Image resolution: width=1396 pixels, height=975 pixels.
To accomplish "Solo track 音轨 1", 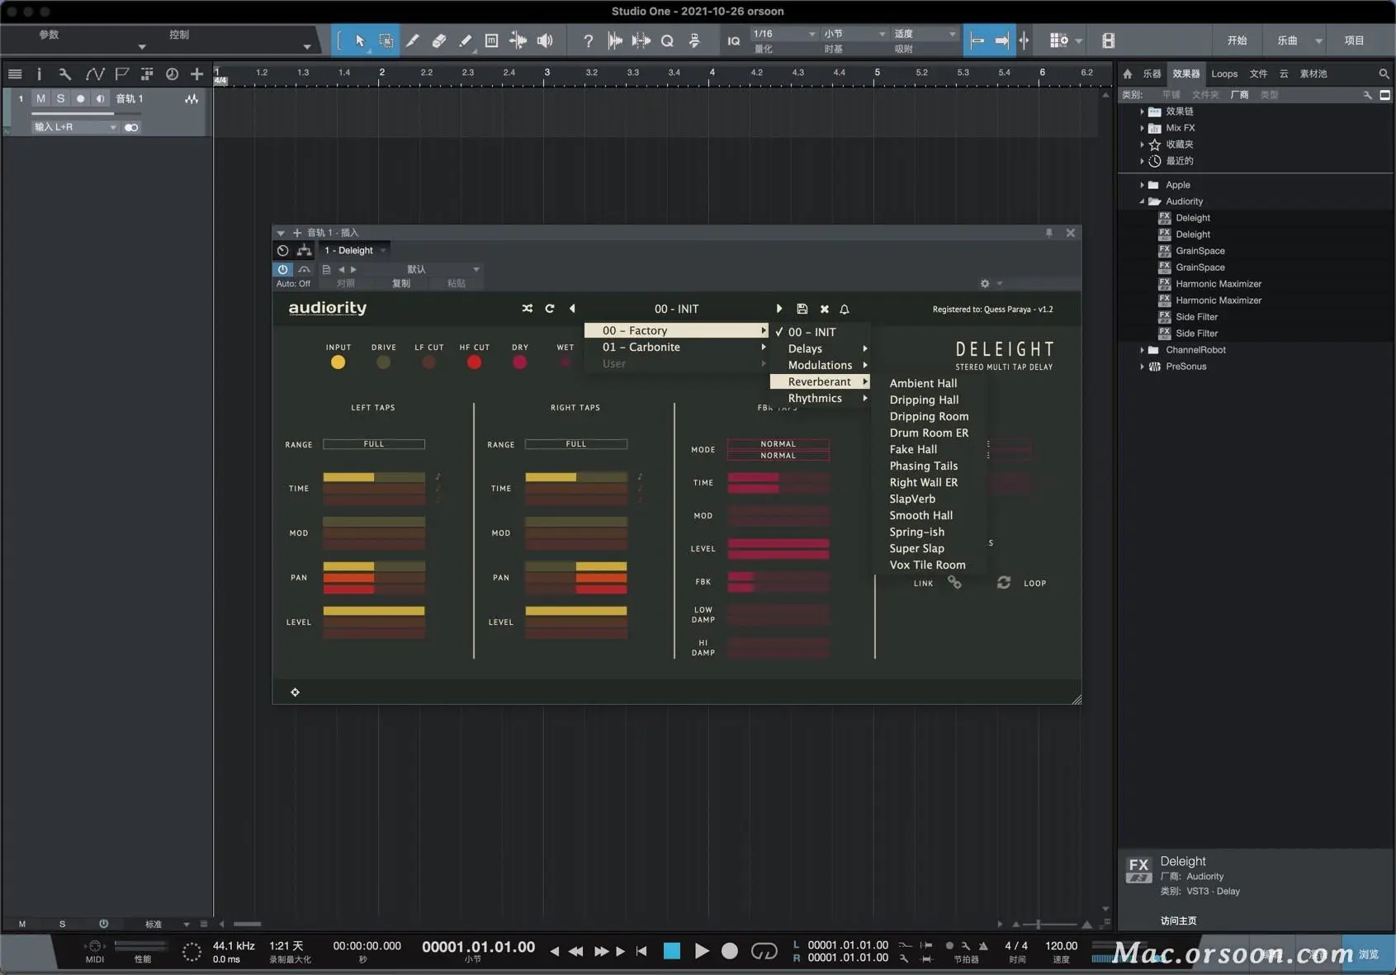I will coord(60,98).
